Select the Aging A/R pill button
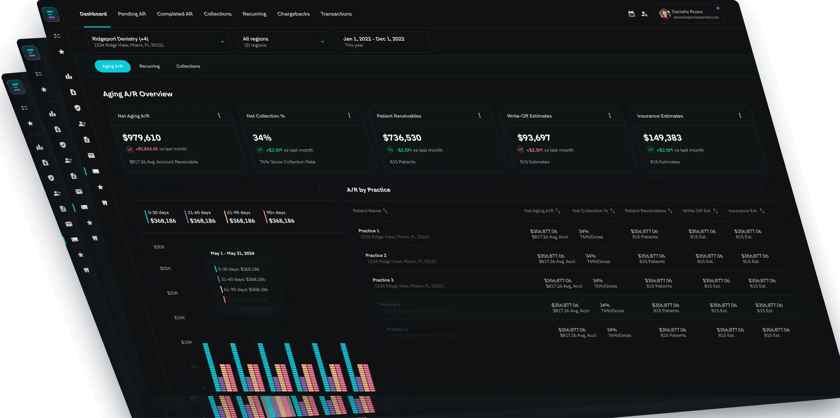840x418 pixels. pos(113,66)
